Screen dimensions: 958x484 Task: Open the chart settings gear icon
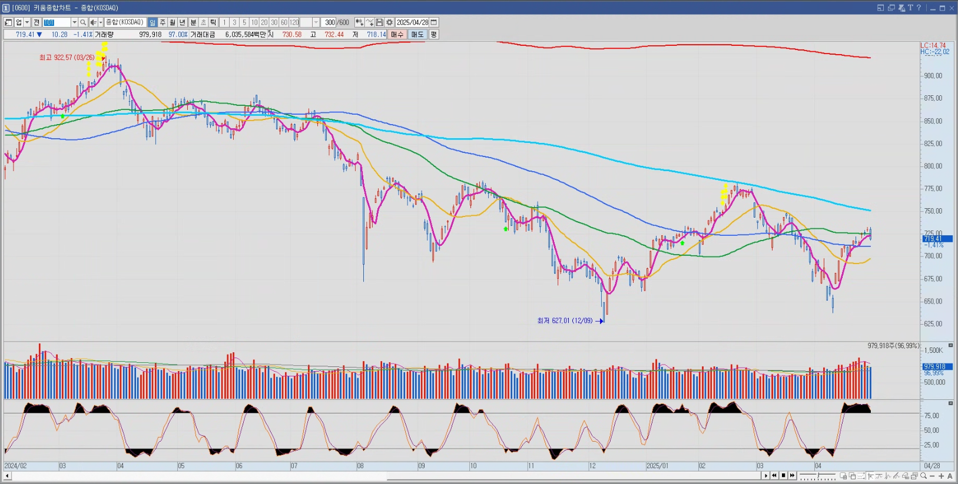point(389,22)
